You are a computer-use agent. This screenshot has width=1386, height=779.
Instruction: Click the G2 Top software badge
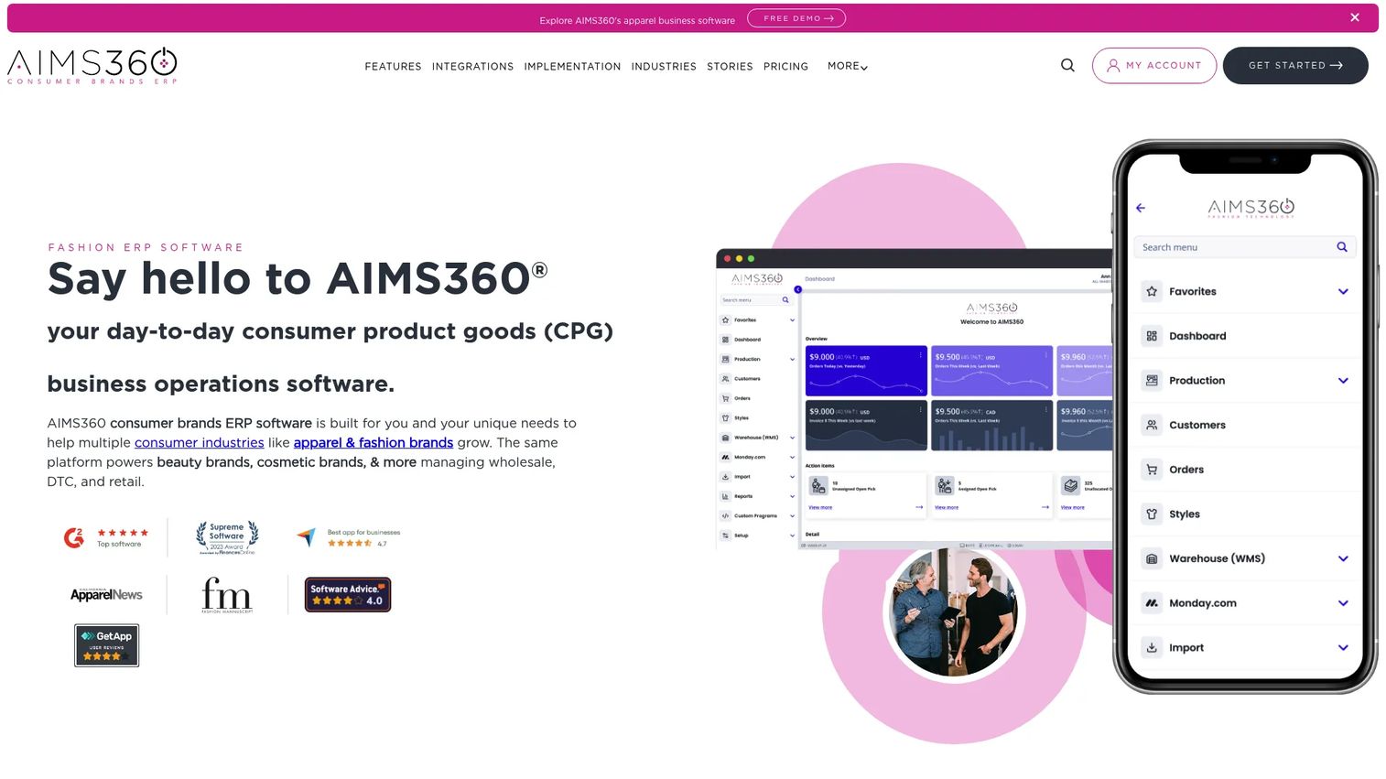click(105, 537)
